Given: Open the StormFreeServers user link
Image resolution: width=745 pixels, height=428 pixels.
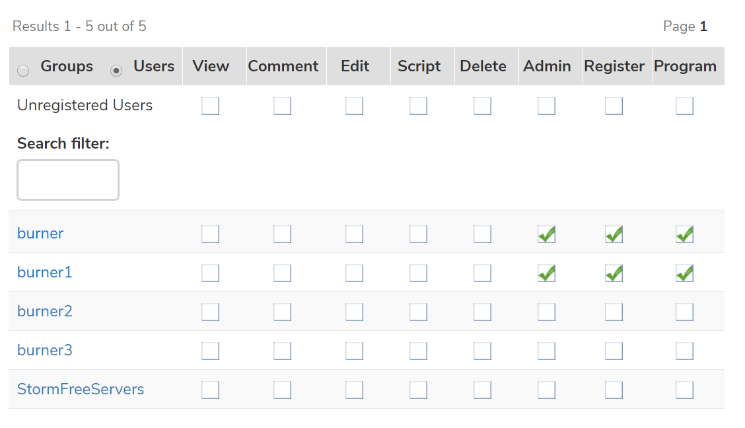Looking at the screenshot, I should [81, 389].
